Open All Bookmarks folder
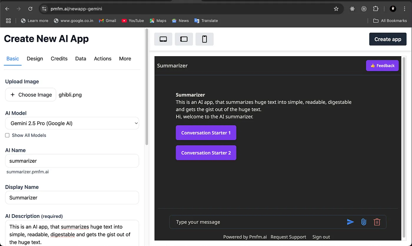 pyautogui.click(x=390, y=21)
